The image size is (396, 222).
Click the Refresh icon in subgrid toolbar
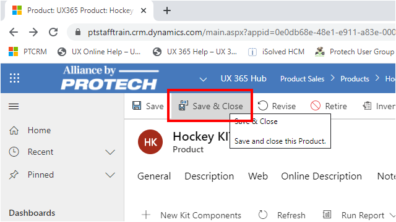263,215
